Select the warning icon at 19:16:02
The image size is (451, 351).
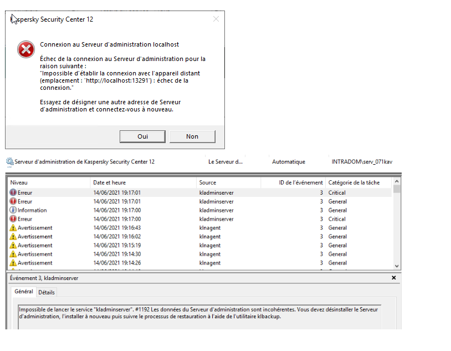[x=13, y=236]
